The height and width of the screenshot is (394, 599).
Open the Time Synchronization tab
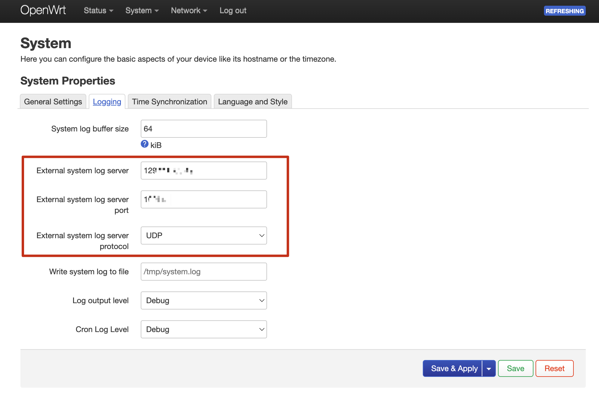[x=169, y=102]
